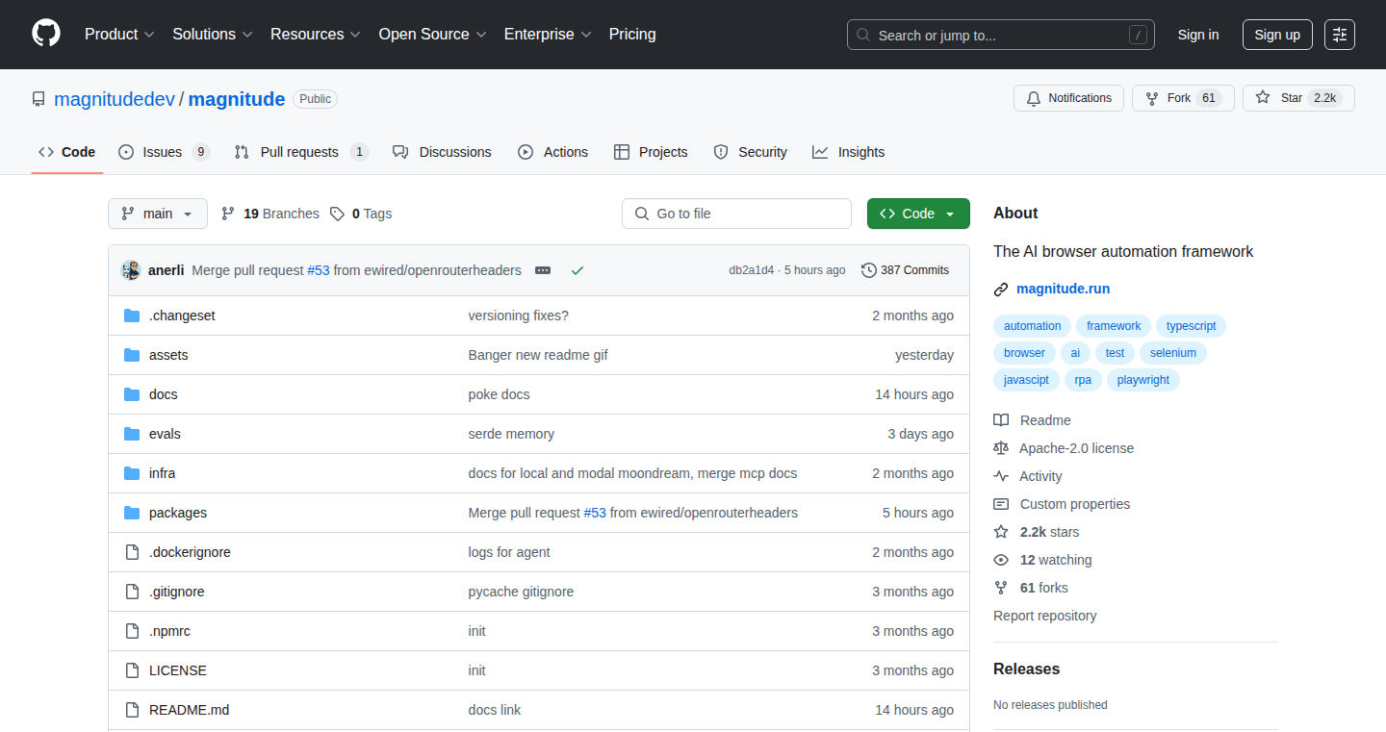Screen dimensions: 1386x732
Task: Open the magnitude repository link
Action: (237, 99)
